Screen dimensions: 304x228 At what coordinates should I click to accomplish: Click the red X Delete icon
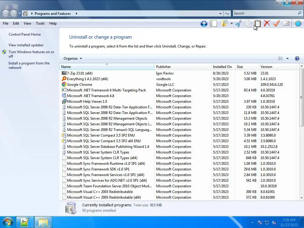pyautogui.click(x=267, y=23)
